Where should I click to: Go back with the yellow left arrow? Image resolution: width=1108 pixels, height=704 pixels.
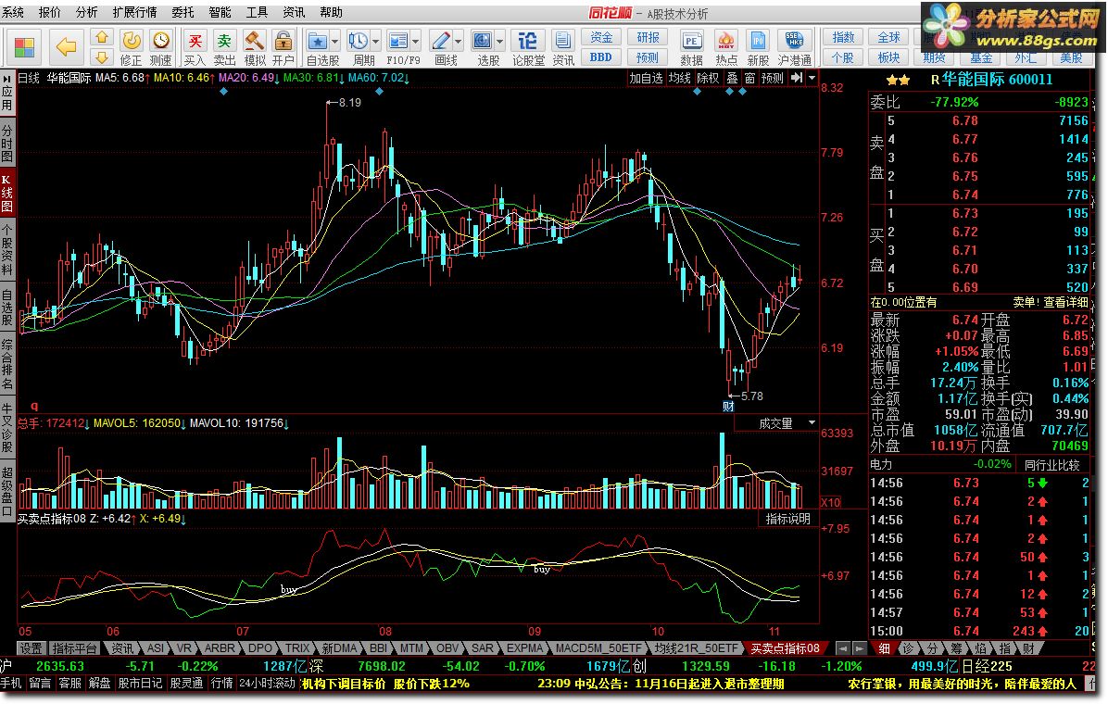point(66,48)
